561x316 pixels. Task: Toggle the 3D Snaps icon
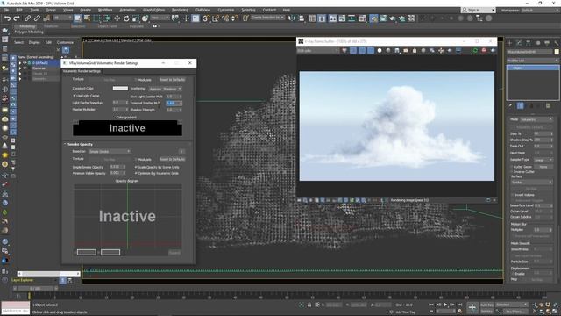206,18
